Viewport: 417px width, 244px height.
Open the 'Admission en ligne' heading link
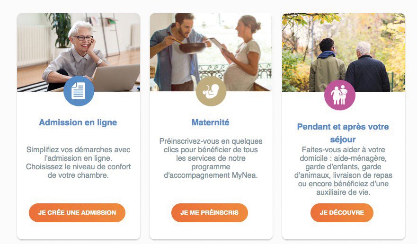[x=78, y=122]
